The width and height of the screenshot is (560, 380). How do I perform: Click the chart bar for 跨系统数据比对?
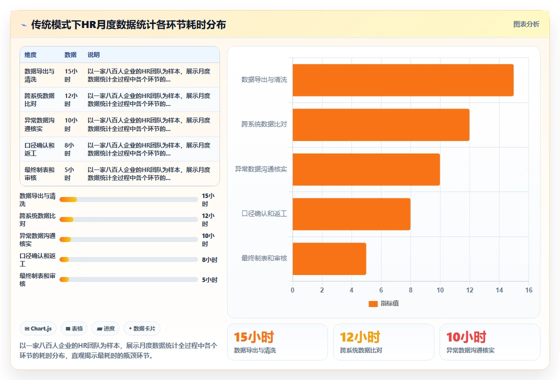380,124
